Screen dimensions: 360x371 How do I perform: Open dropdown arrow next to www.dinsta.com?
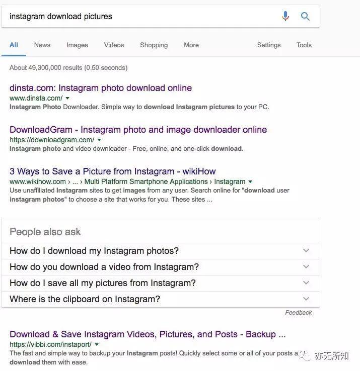[x=67, y=98]
